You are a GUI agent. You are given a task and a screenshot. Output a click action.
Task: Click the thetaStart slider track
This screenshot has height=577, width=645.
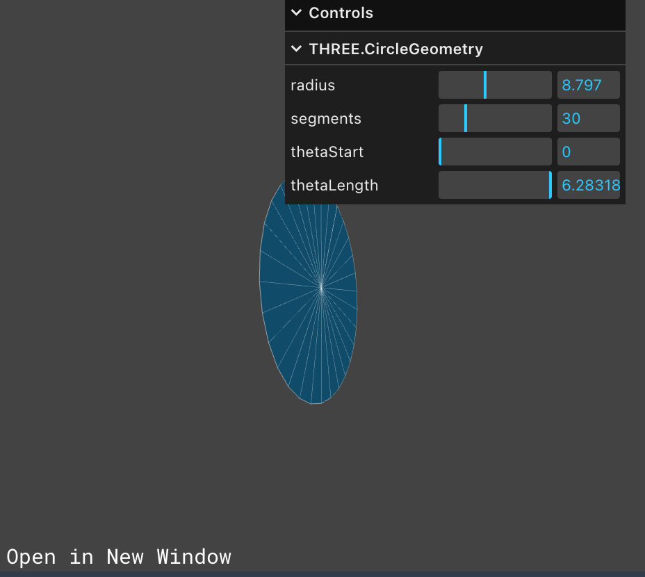495,152
